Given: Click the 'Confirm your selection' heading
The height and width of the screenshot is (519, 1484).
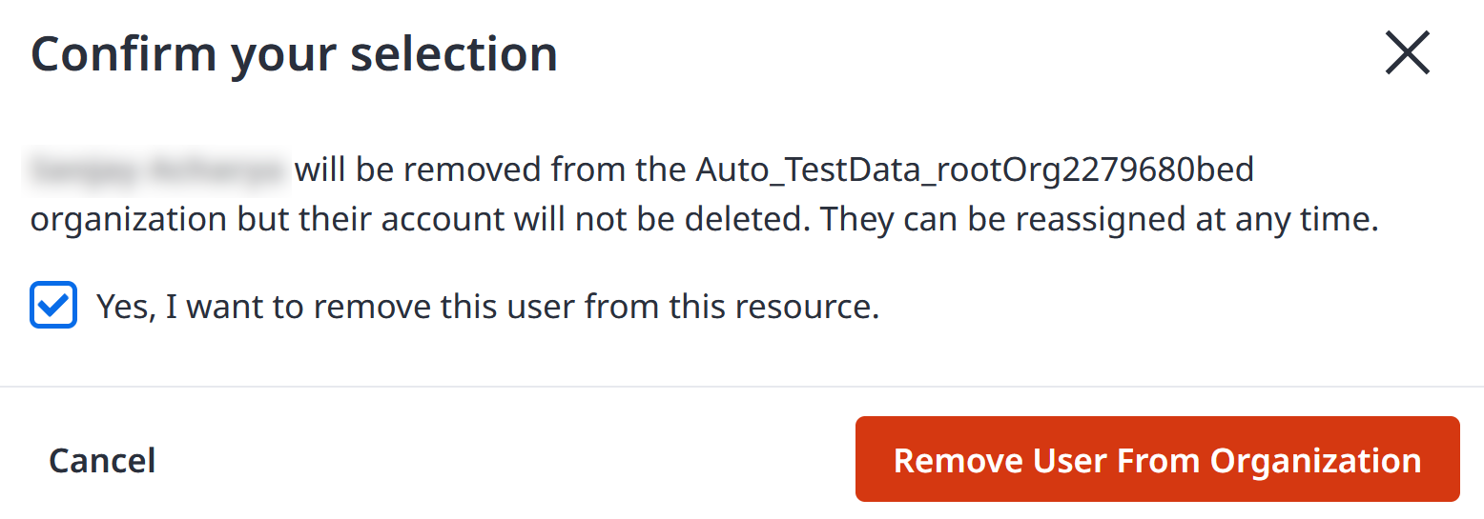Looking at the screenshot, I should point(294,54).
